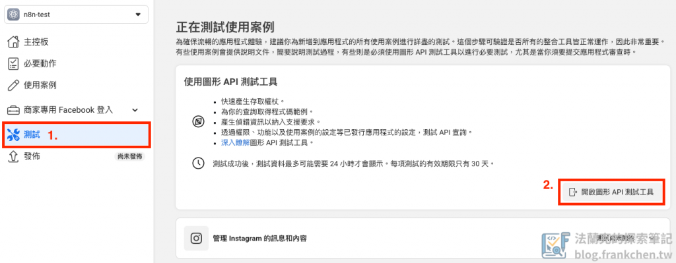Click the n8n-test app atom icon
Image resolution: width=676 pixels, height=263 pixels.
[x=14, y=15]
